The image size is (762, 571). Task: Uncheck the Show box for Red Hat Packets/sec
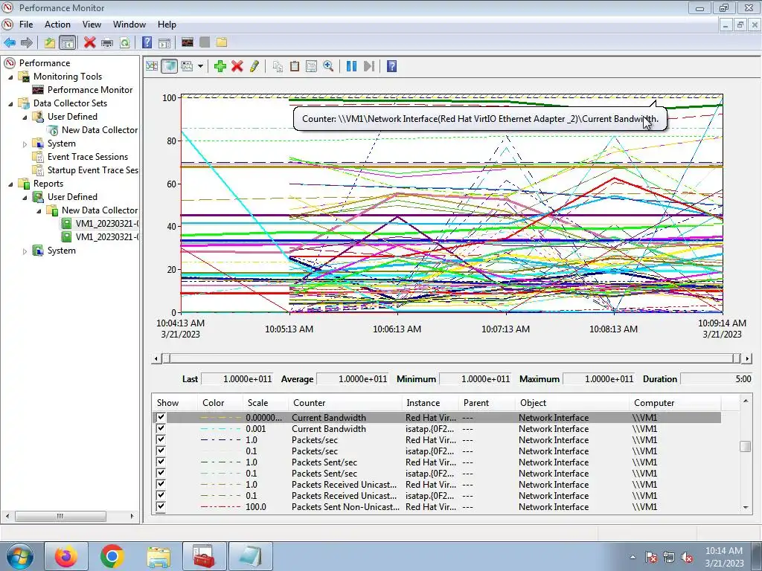(x=161, y=440)
